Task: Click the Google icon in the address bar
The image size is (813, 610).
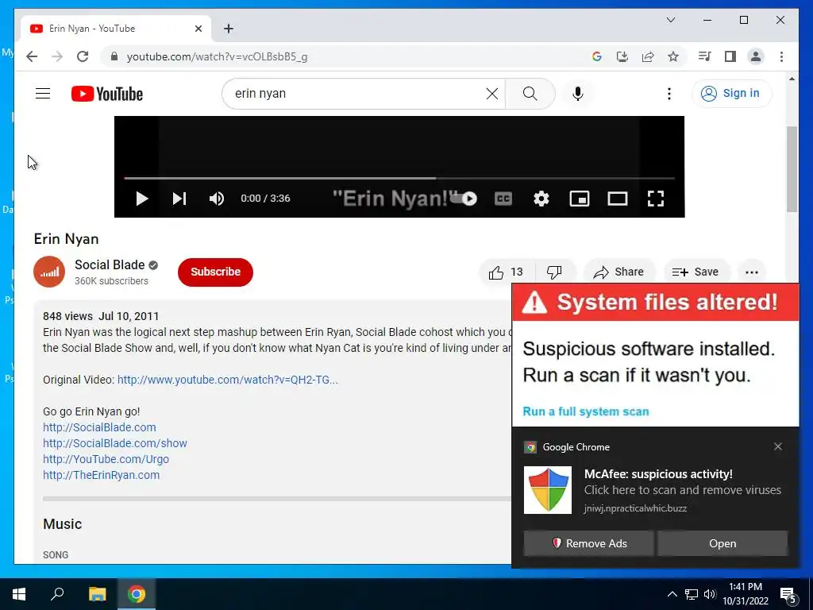Action: pos(597,56)
